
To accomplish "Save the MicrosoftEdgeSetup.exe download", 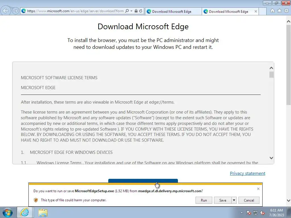I will coord(223,200).
